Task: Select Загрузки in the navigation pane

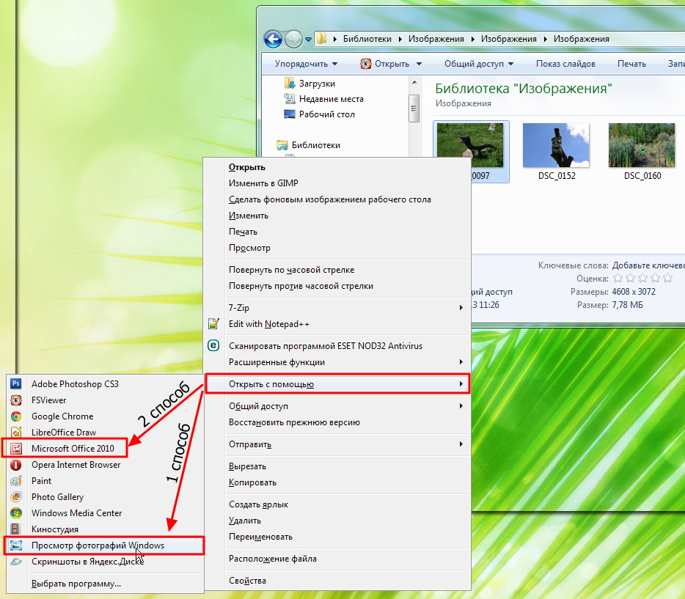Action: [317, 84]
